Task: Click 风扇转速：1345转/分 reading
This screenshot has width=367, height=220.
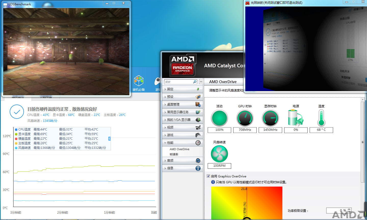Action: [x=42, y=121]
